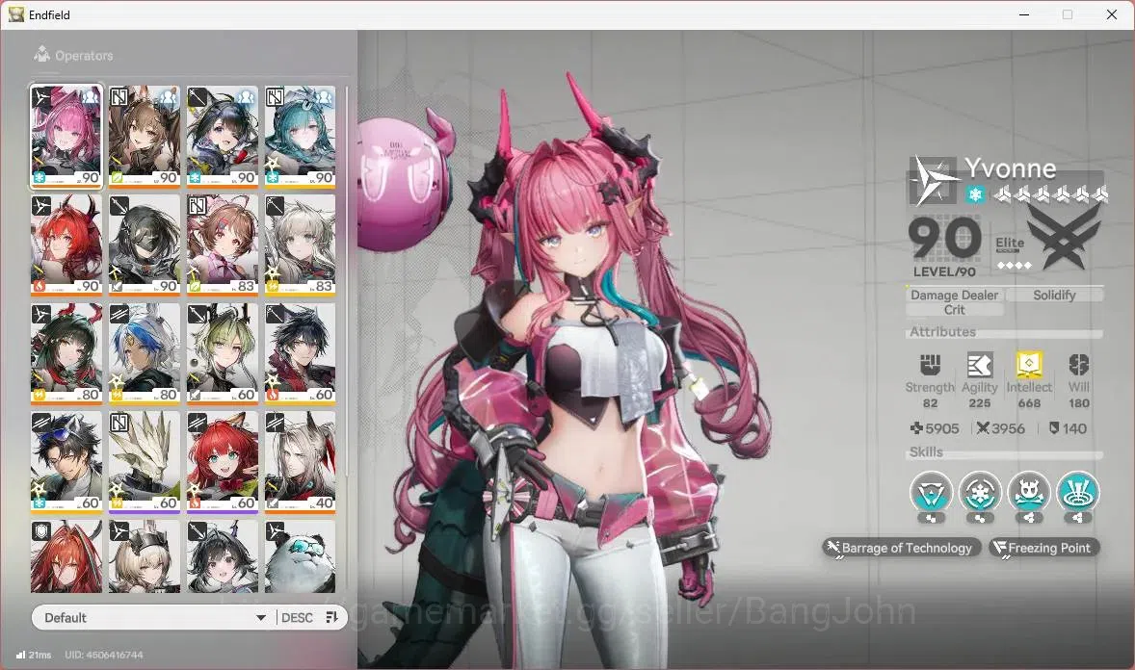Viewport: 1135px width, 670px height.
Task: Click the HP cross icon next to 5905
Action: tap(916, 428)
